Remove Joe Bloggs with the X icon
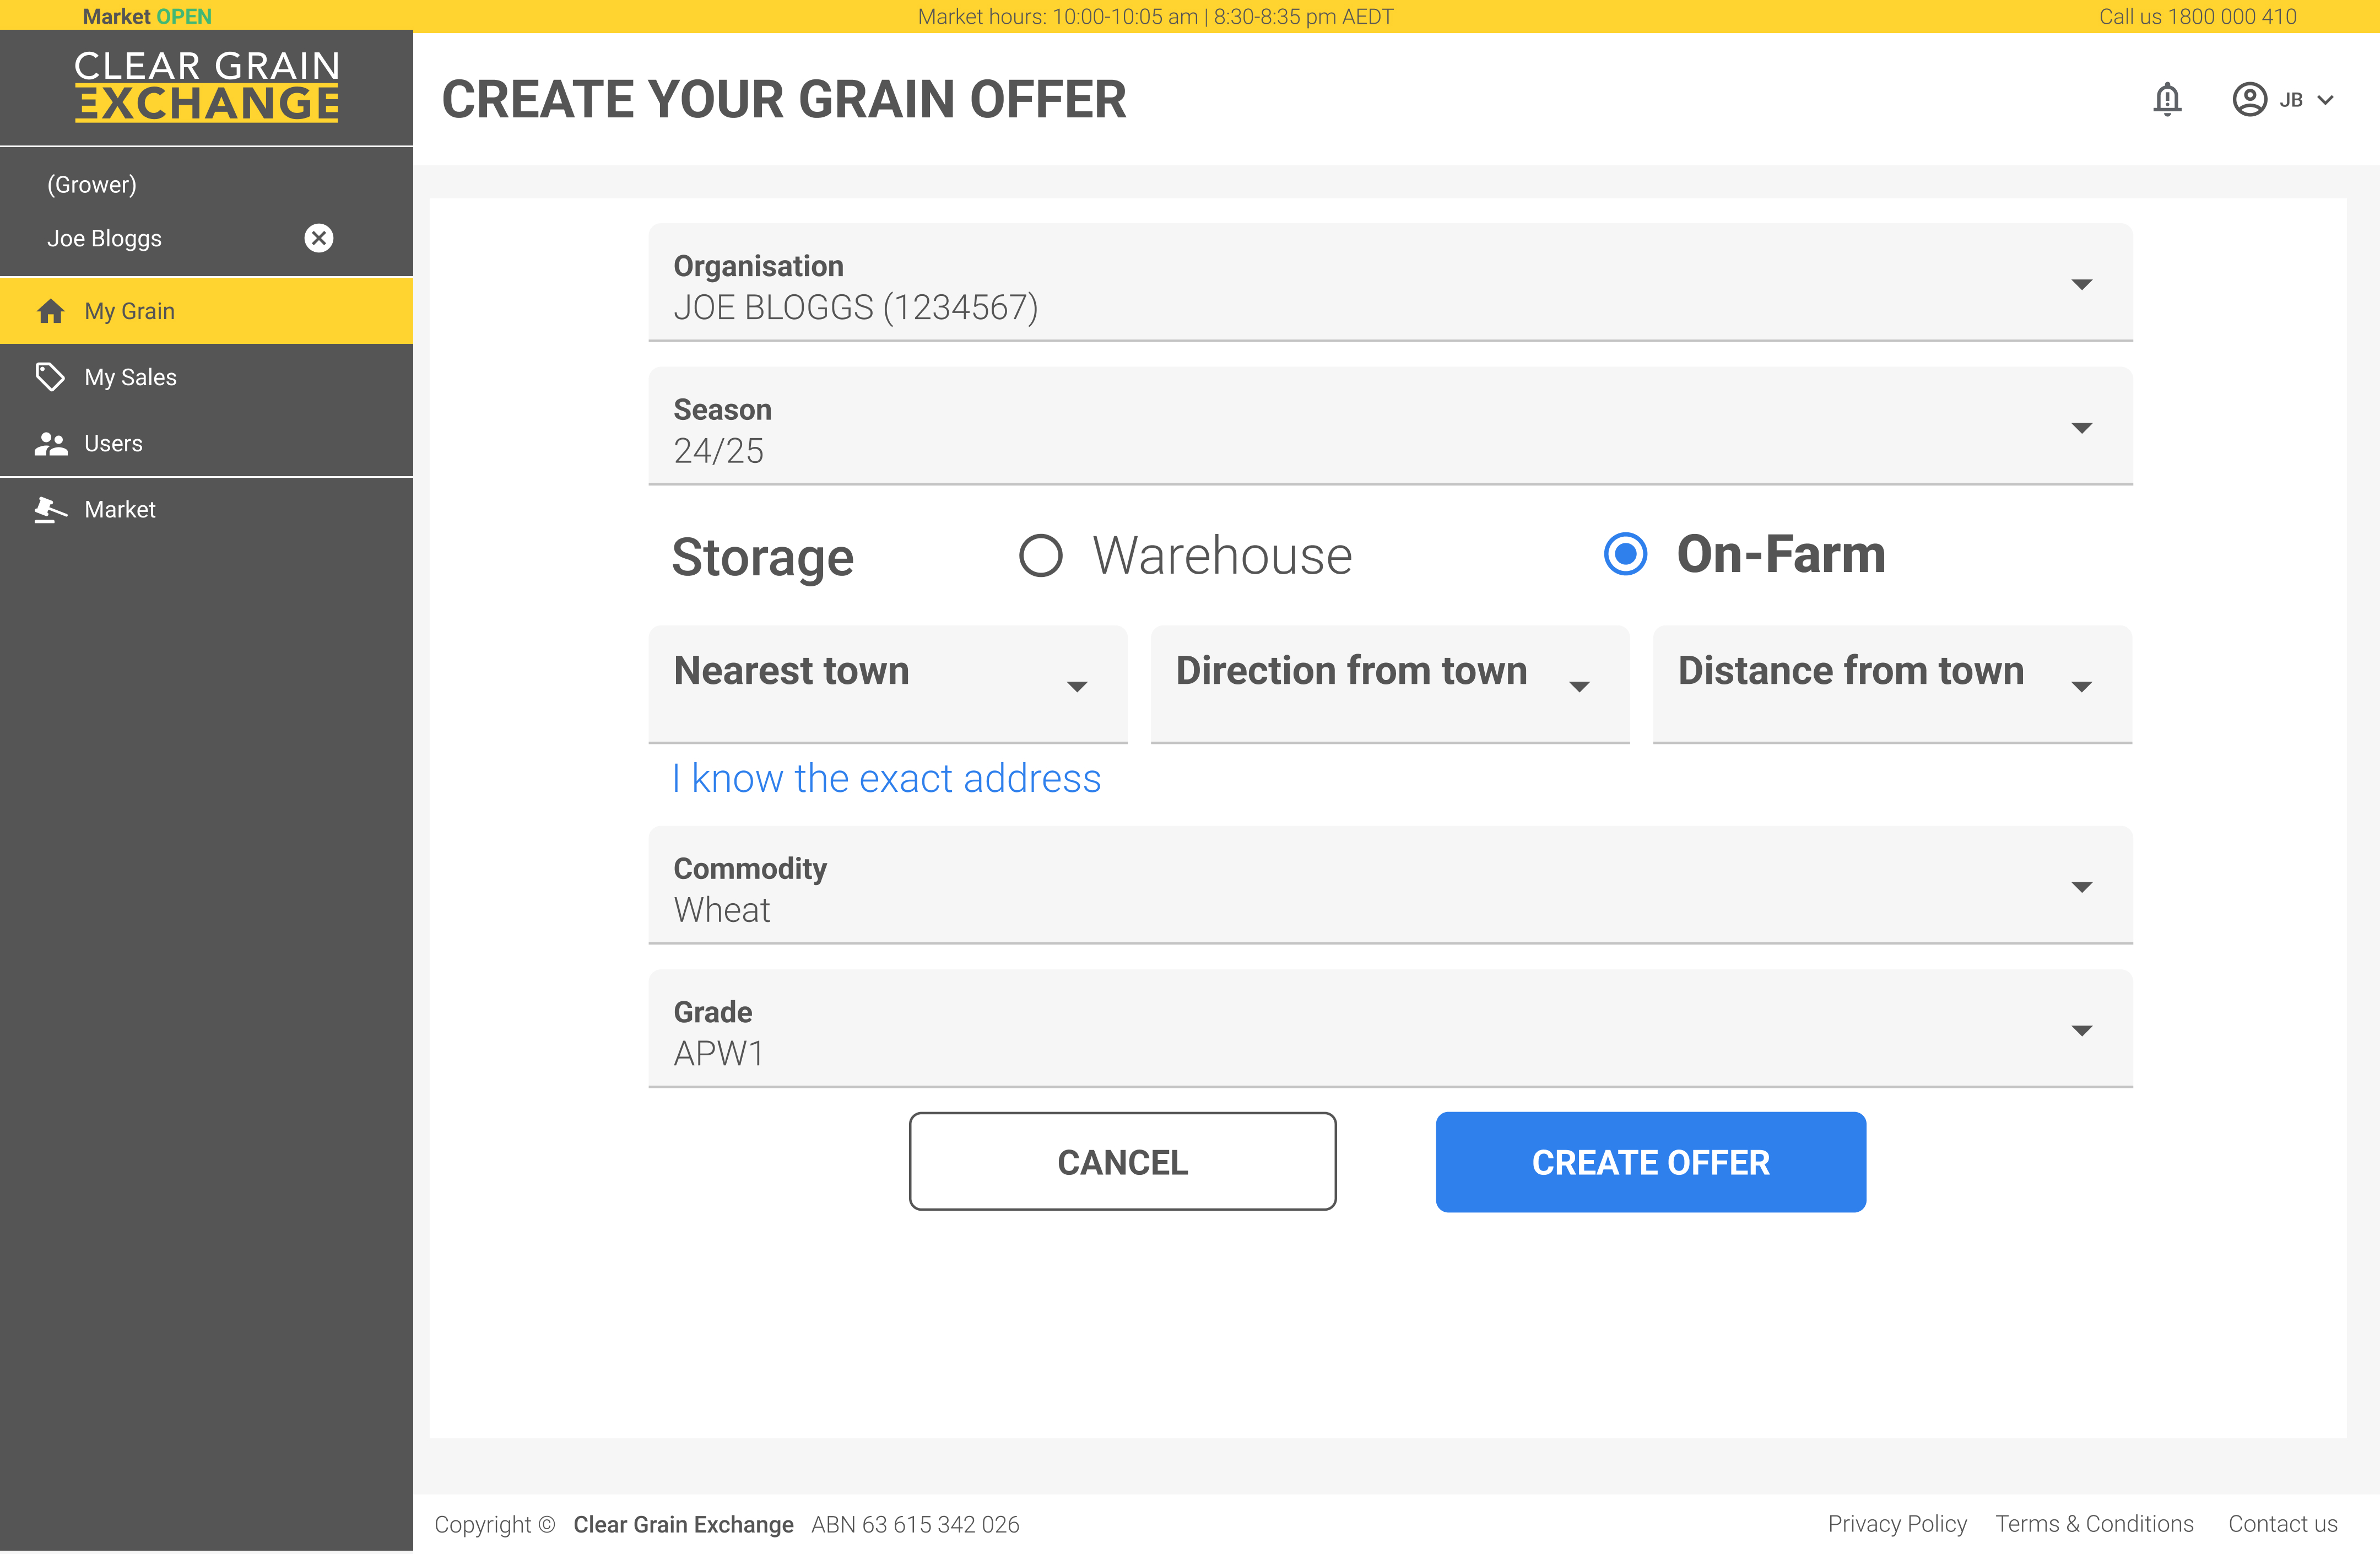Viewport: 2380px width, 1554px height. pos(318,238)
